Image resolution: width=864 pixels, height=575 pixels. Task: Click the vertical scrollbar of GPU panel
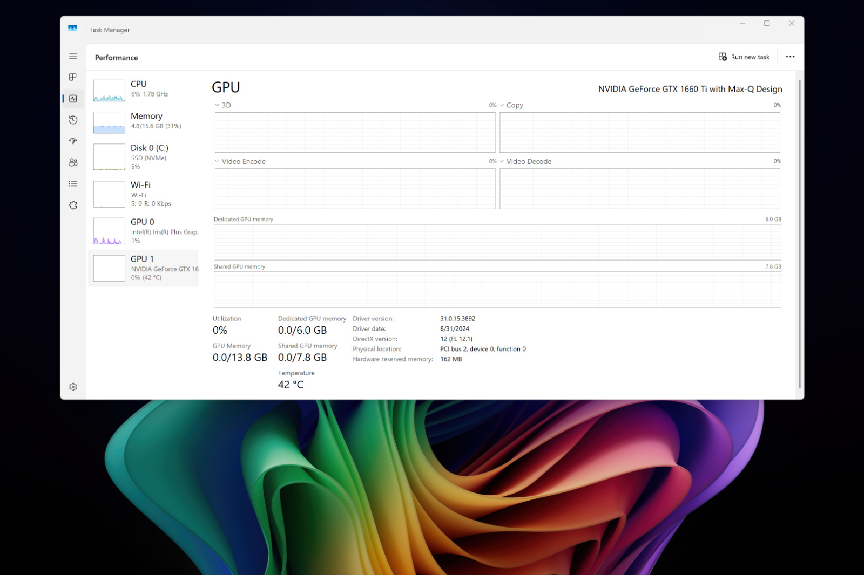click(800, 234)
